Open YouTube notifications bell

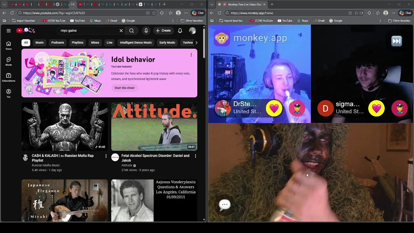(180, 30)
